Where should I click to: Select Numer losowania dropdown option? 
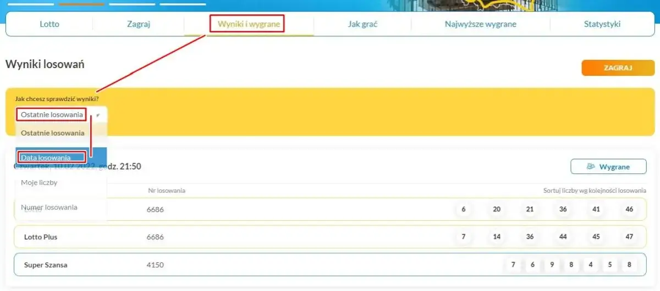pyautogui.click(x=49, y=208)
